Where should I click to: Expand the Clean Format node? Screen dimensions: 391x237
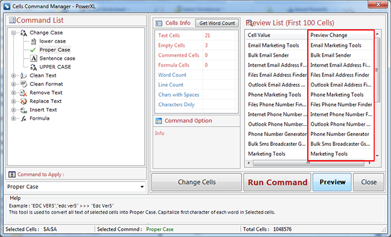[x=14, y=84]
